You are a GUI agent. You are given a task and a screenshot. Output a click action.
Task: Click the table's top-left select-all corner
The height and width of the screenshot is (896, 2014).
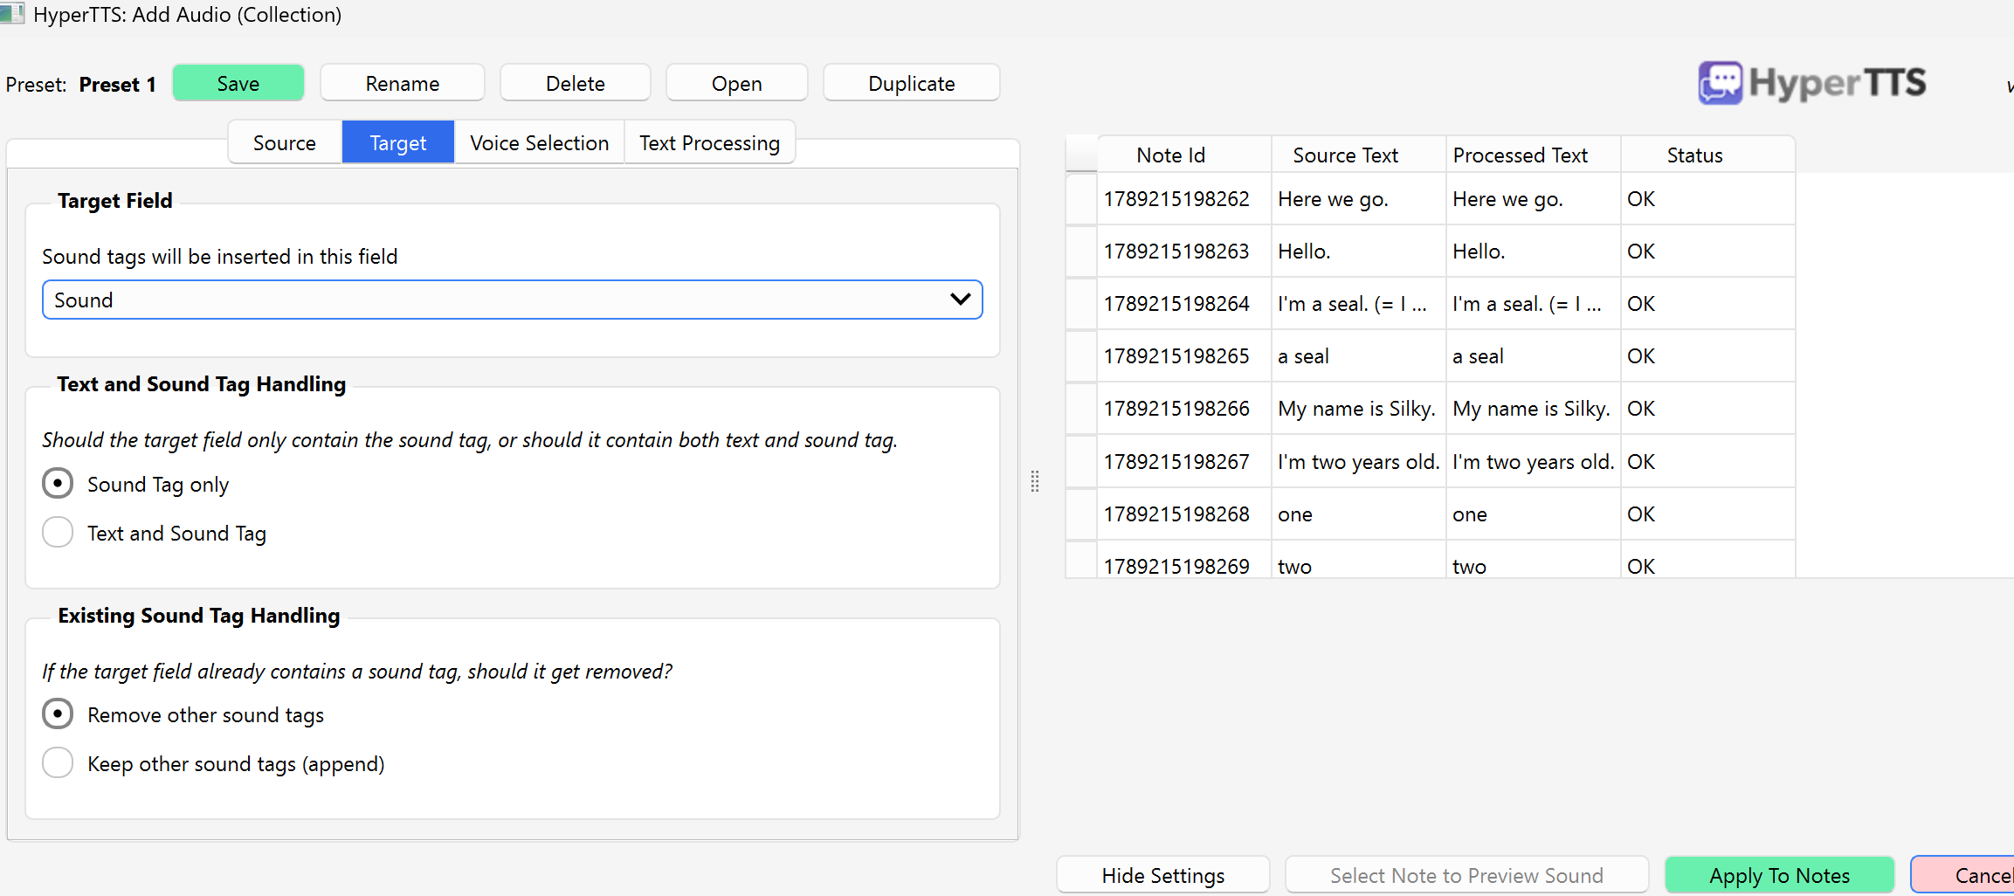[1081, 155]
